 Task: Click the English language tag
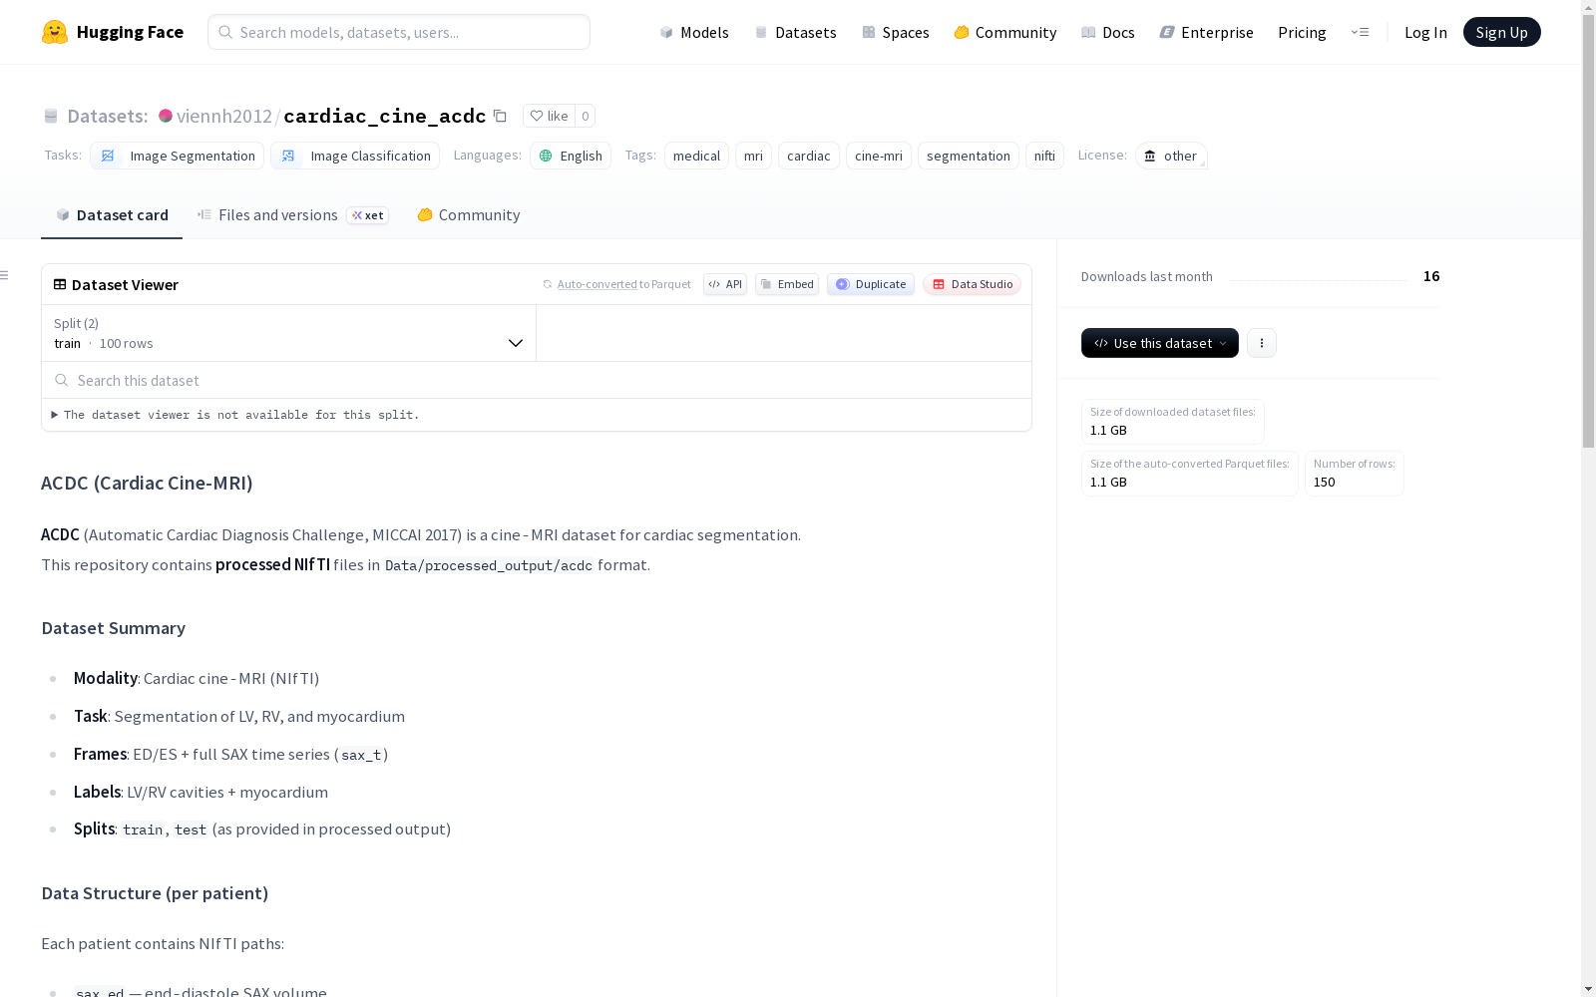point(571,156)
